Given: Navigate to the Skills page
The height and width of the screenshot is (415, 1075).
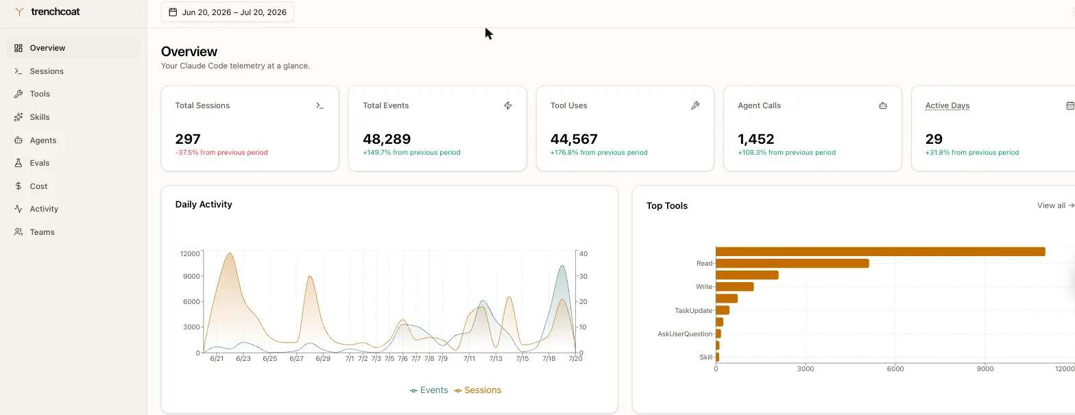Looking at the screenshot, I should 73,117.
